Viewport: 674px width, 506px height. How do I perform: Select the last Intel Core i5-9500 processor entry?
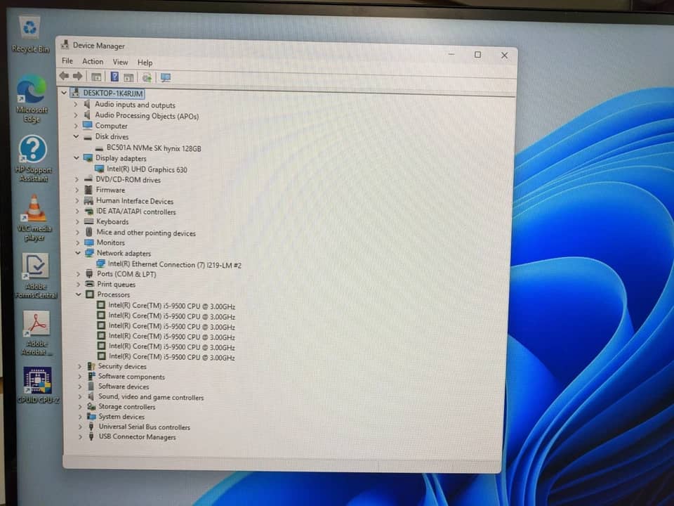pos(171,357)
